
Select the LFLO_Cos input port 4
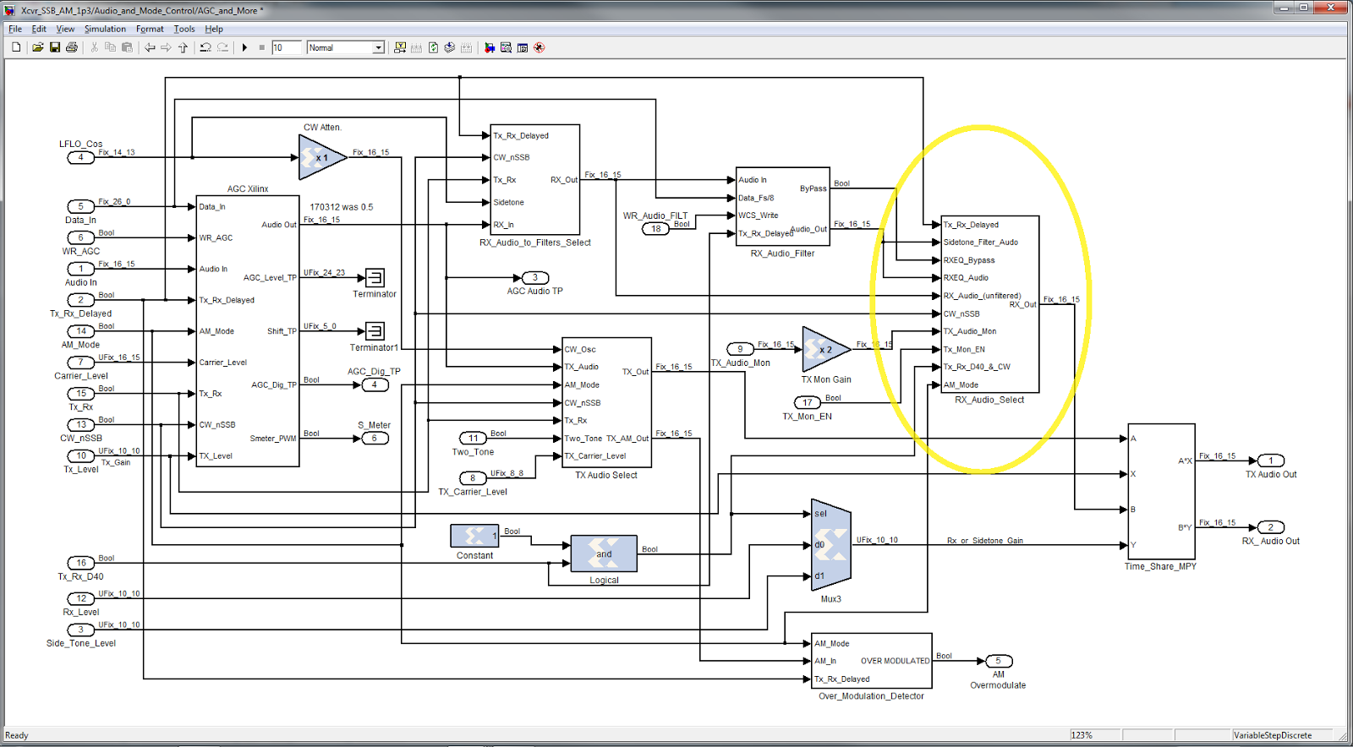80,157
